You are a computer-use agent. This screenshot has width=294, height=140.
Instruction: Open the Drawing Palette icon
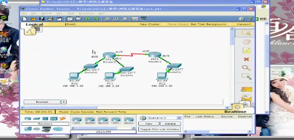pyautogui.click(x=135, y=19)
